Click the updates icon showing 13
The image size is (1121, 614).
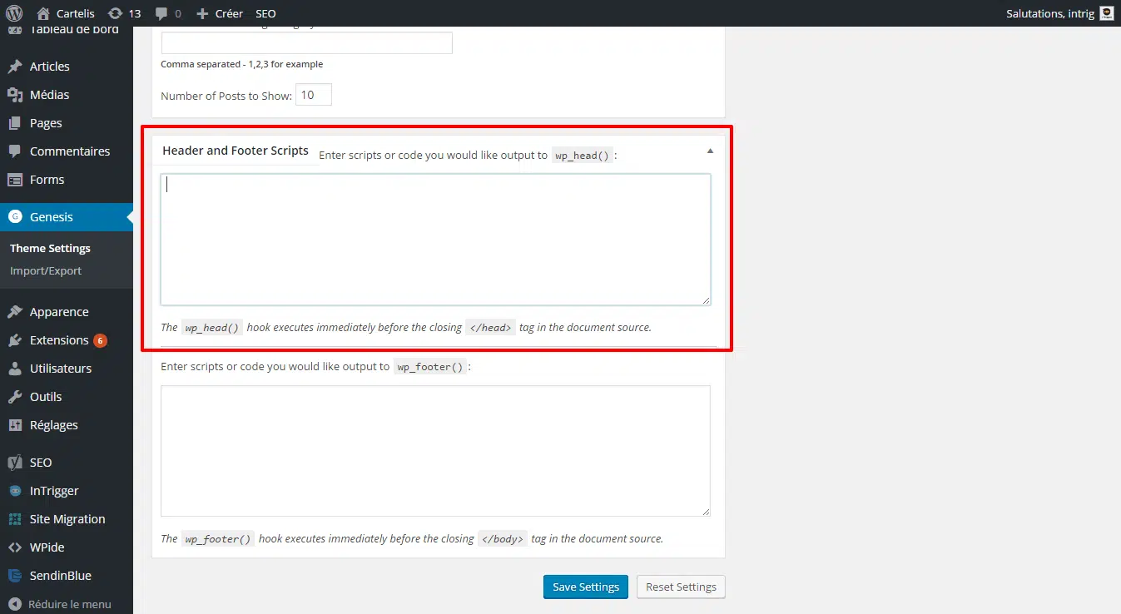pos(115,13)
